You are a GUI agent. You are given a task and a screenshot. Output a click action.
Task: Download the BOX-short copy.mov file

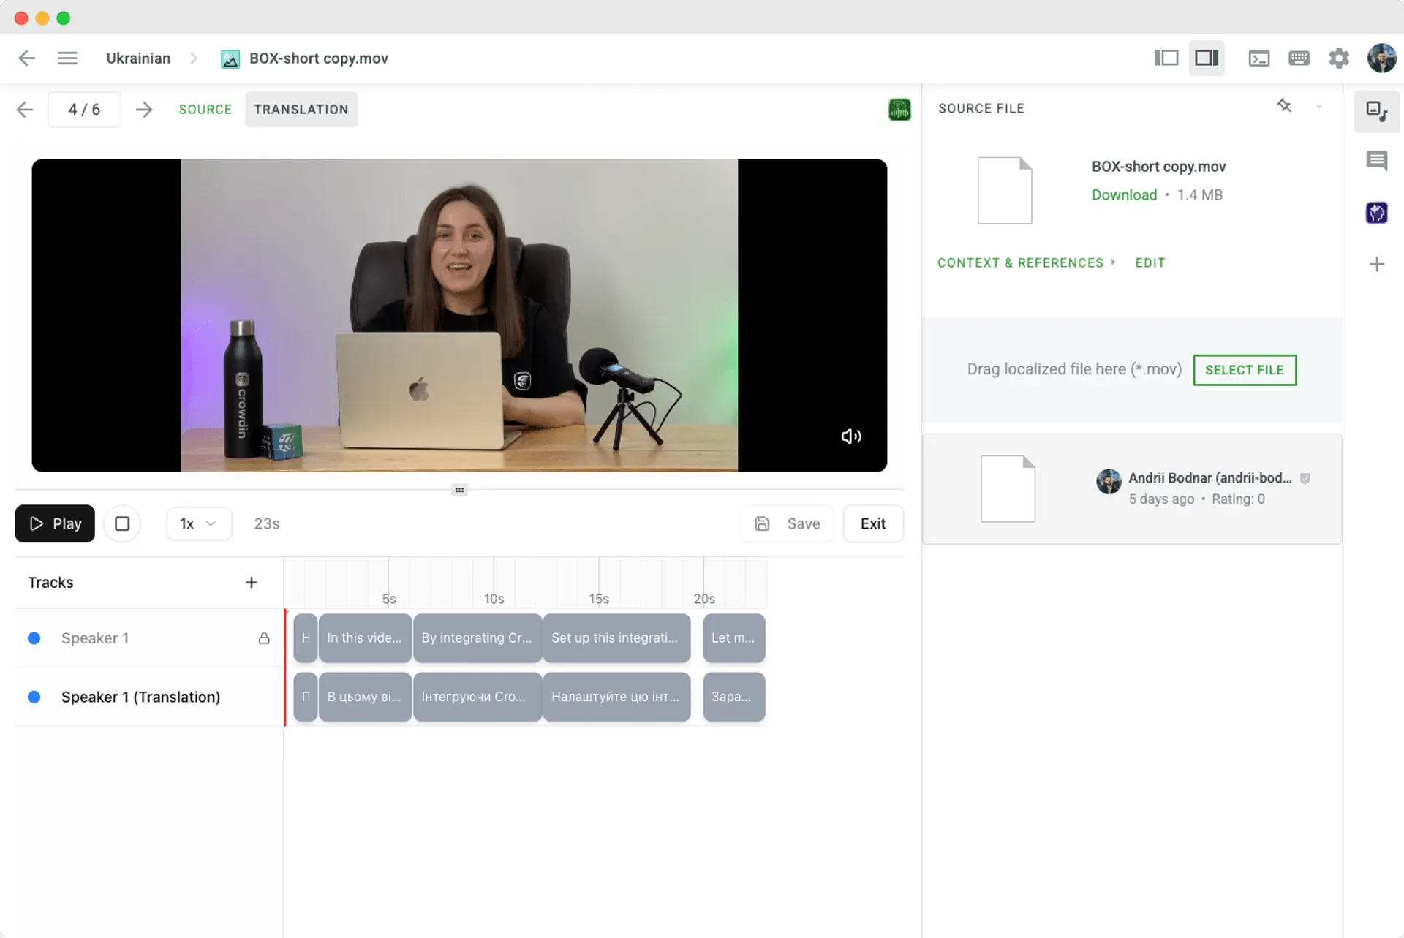click(1124, 194)
